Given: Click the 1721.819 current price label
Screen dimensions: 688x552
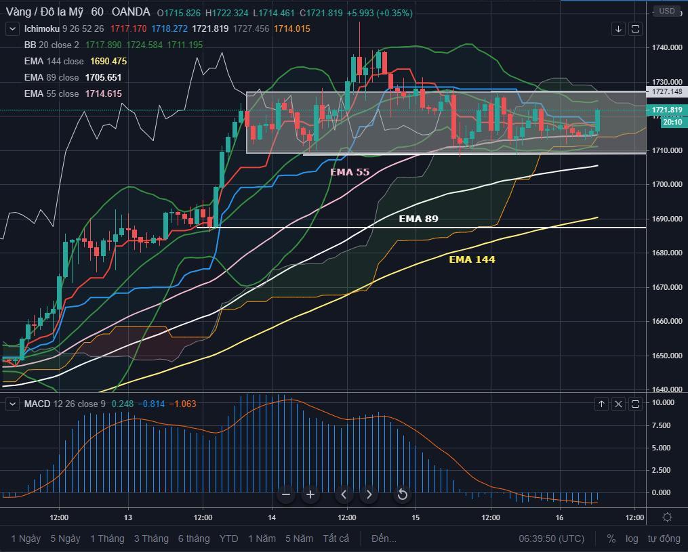Looking at the screenshot, I should pos(667,110).
